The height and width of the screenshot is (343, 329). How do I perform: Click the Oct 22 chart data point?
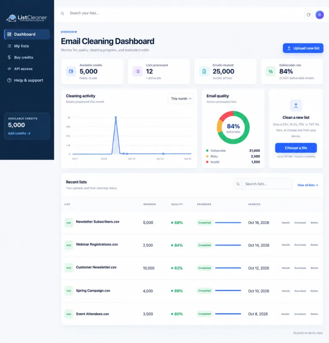[163, 154]
